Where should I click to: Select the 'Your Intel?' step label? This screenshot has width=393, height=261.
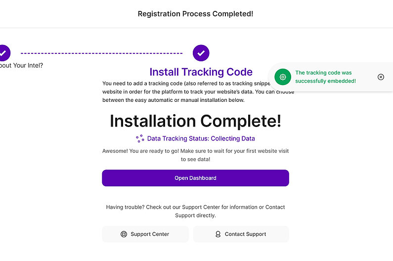(22, 65)
